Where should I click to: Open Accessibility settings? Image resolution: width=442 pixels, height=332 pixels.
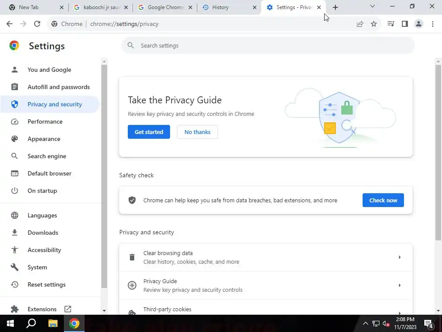(x=50, y=250)
